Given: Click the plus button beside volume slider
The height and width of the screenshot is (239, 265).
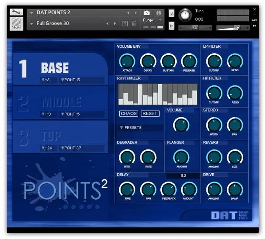Looking at the screenshot, I should coord(247,28).
